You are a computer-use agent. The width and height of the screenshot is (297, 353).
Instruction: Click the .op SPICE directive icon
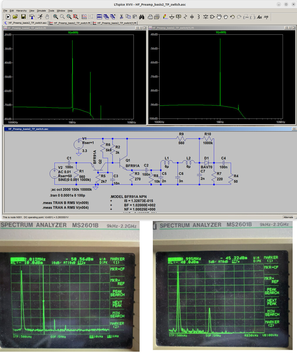tap(266, 17)
